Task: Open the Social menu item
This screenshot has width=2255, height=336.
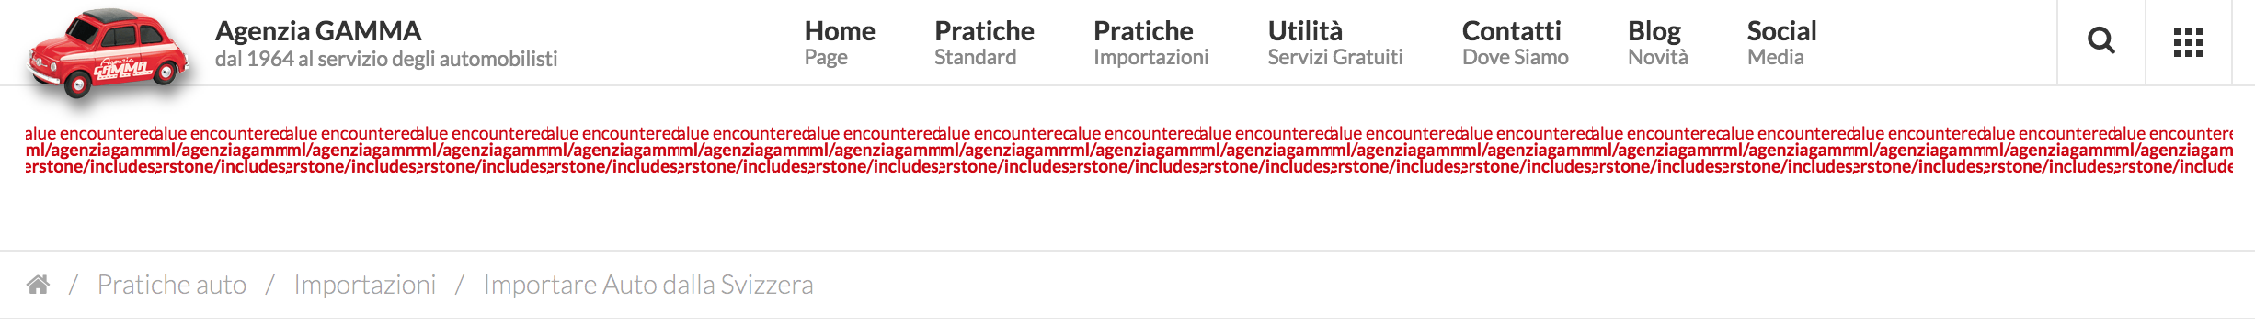Action: pos(1781,43)
